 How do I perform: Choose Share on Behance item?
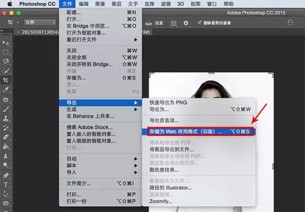pos(101,116)
